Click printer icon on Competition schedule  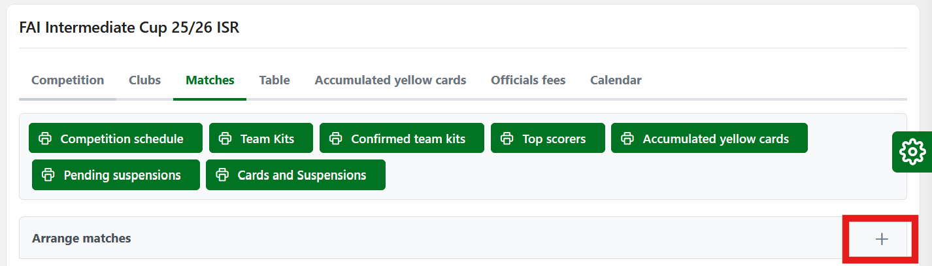click(45, 139)
